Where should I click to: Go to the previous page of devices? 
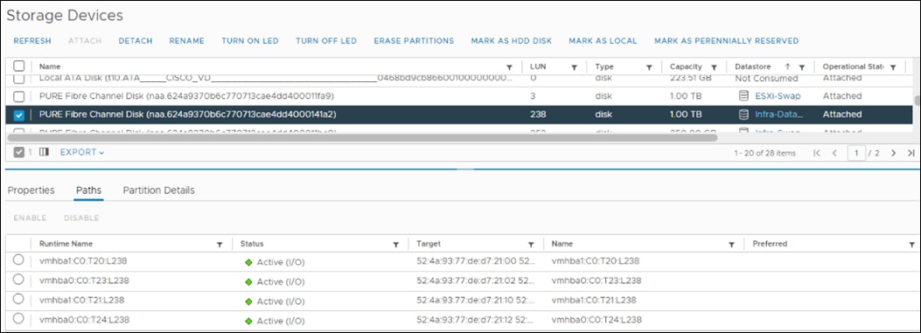click(834, 153)
